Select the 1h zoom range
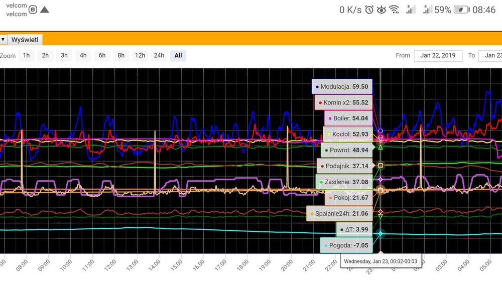 coord(26,55)
